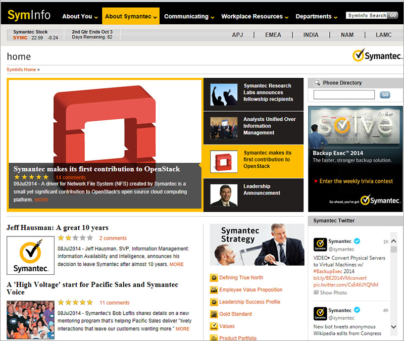This screenshot has height=341, width=404.
Task: Select the APJ region tab
Action: click(237, 35)
